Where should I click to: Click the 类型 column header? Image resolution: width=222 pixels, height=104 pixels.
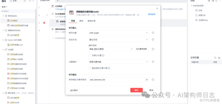tap(215, 62)
